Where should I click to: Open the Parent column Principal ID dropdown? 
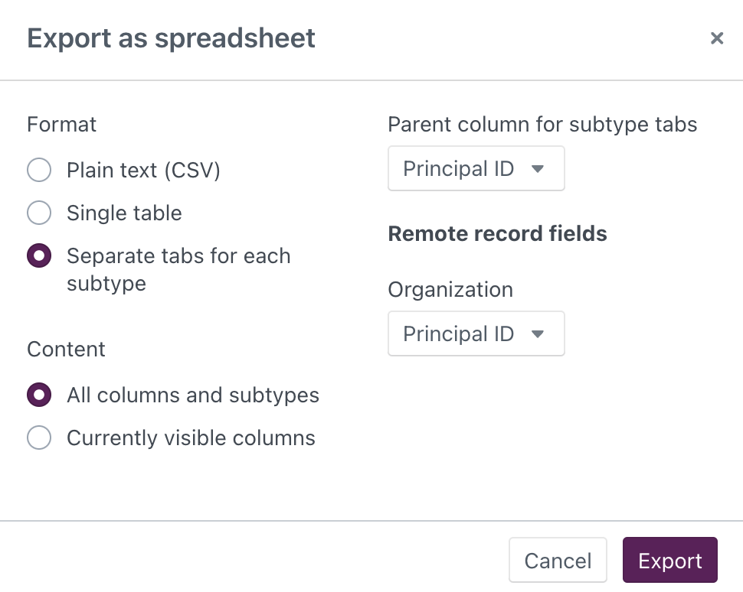(x=476, y=169)
